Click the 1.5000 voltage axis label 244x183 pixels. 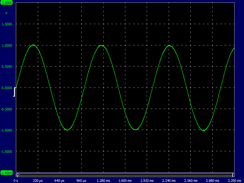[7, 24]
